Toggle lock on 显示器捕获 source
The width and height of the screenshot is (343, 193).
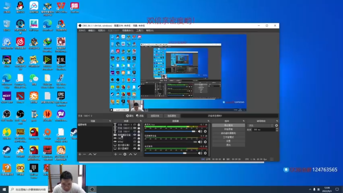(x=138, y=148)
